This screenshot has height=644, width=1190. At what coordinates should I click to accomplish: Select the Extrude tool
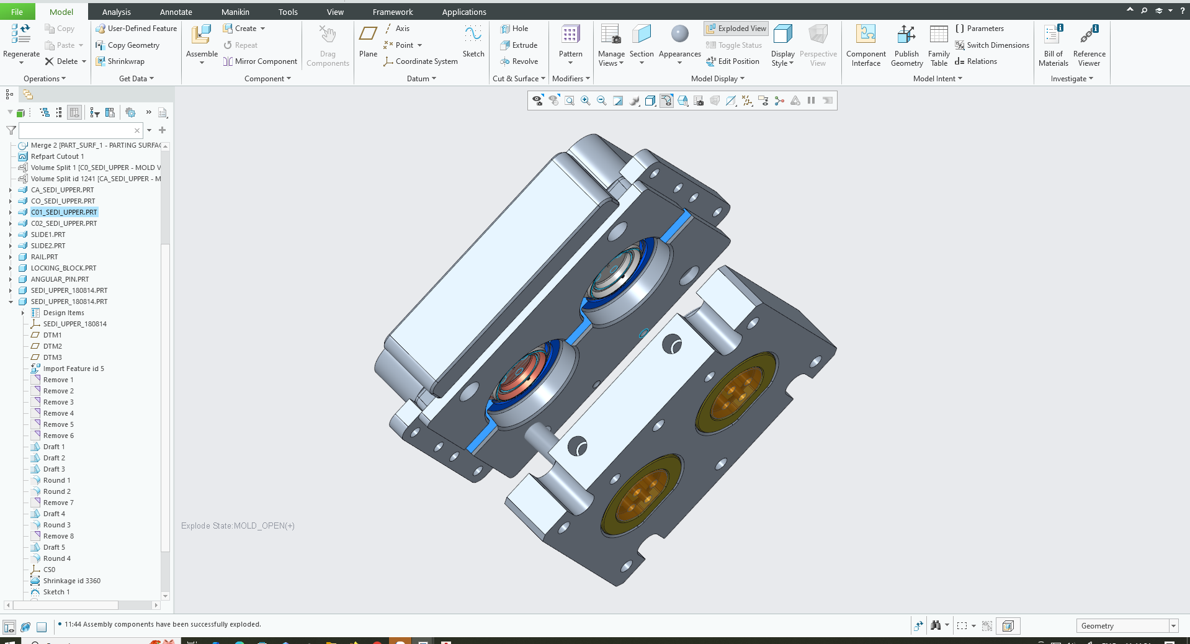point(519,45)
